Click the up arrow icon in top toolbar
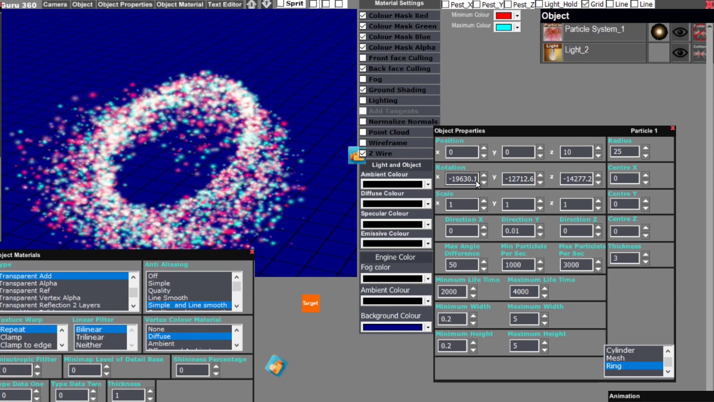Viewport: 714px width, 402px height. (x=252, y=4)
